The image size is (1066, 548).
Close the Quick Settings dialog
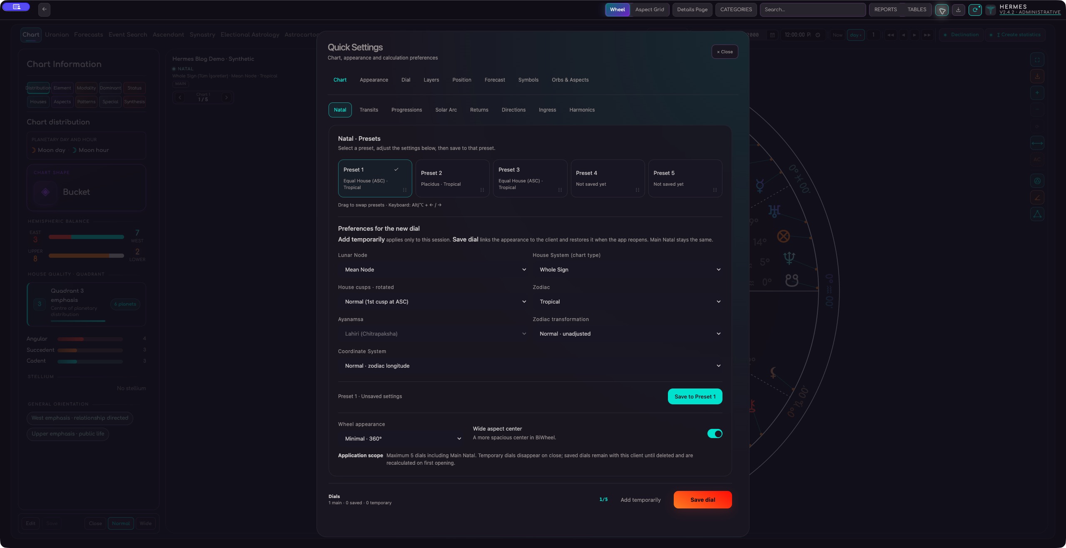click(725, 52)
